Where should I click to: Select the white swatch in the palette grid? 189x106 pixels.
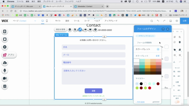tap(136, 61)
